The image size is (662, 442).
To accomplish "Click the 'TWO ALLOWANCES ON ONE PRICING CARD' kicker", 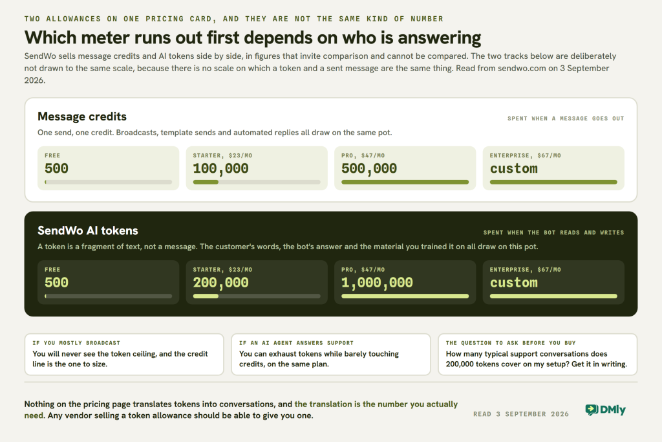I will pyautogui.click(x=234, y=19).
